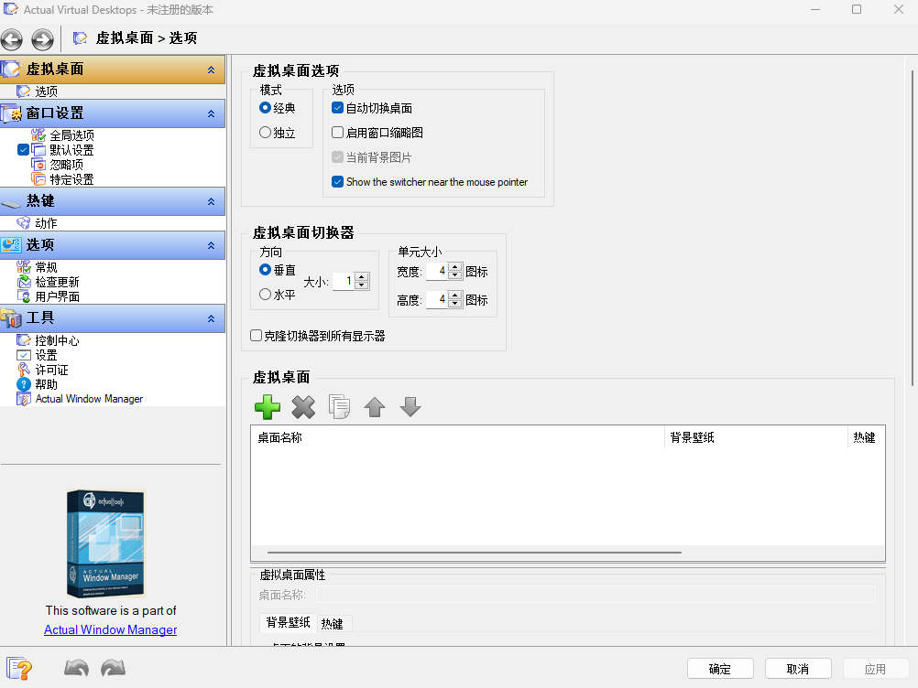Click the 应用 button
The image size is (918, 688).
point(876,669)
